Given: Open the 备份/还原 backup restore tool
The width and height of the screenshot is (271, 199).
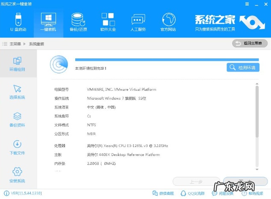Looking at the screenshot, I should (x=78, y=22).
